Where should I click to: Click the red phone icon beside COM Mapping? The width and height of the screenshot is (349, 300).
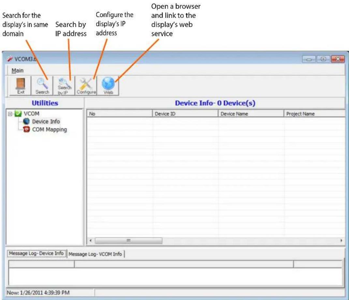26,129
